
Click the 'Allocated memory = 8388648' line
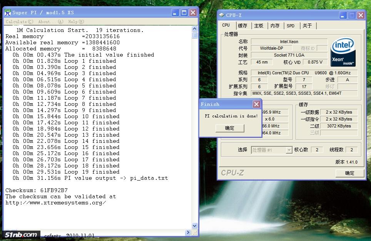pos(61,49)
